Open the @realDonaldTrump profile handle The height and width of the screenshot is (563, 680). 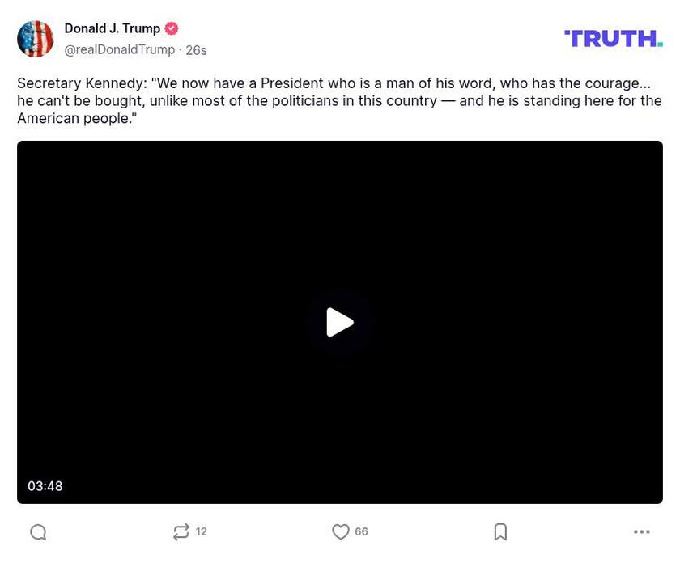(x=118, y=49)
